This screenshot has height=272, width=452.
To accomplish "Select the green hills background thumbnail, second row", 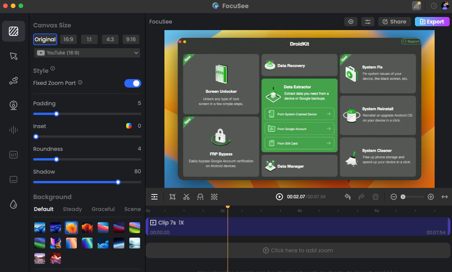I will (x=40, y=243).
